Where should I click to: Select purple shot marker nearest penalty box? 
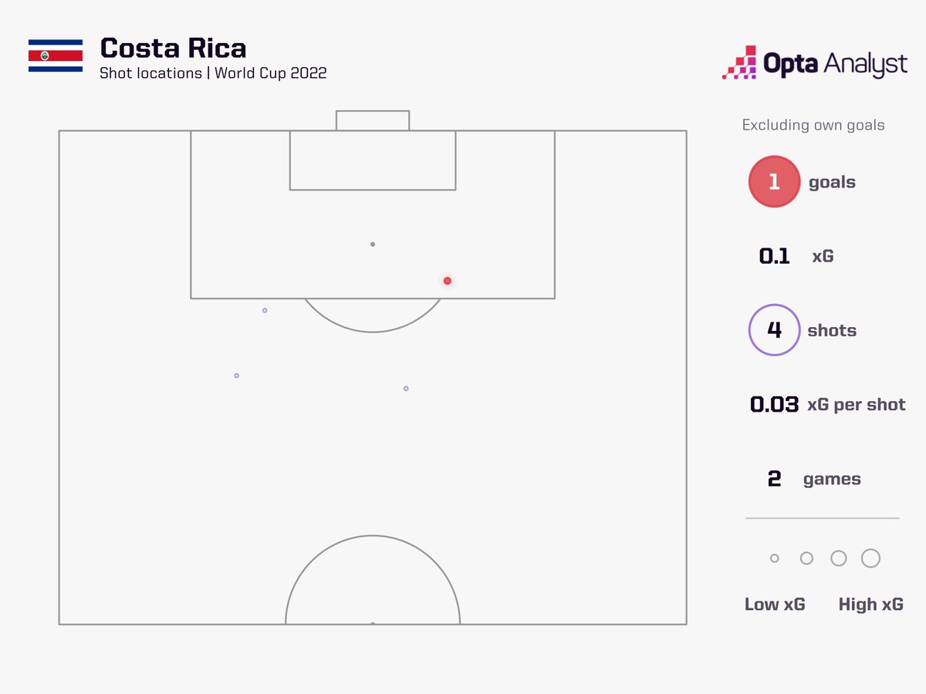[x=265, y=311]
